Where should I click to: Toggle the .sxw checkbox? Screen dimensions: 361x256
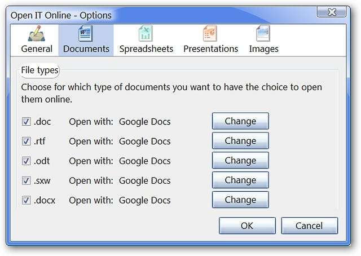point(26,180)
